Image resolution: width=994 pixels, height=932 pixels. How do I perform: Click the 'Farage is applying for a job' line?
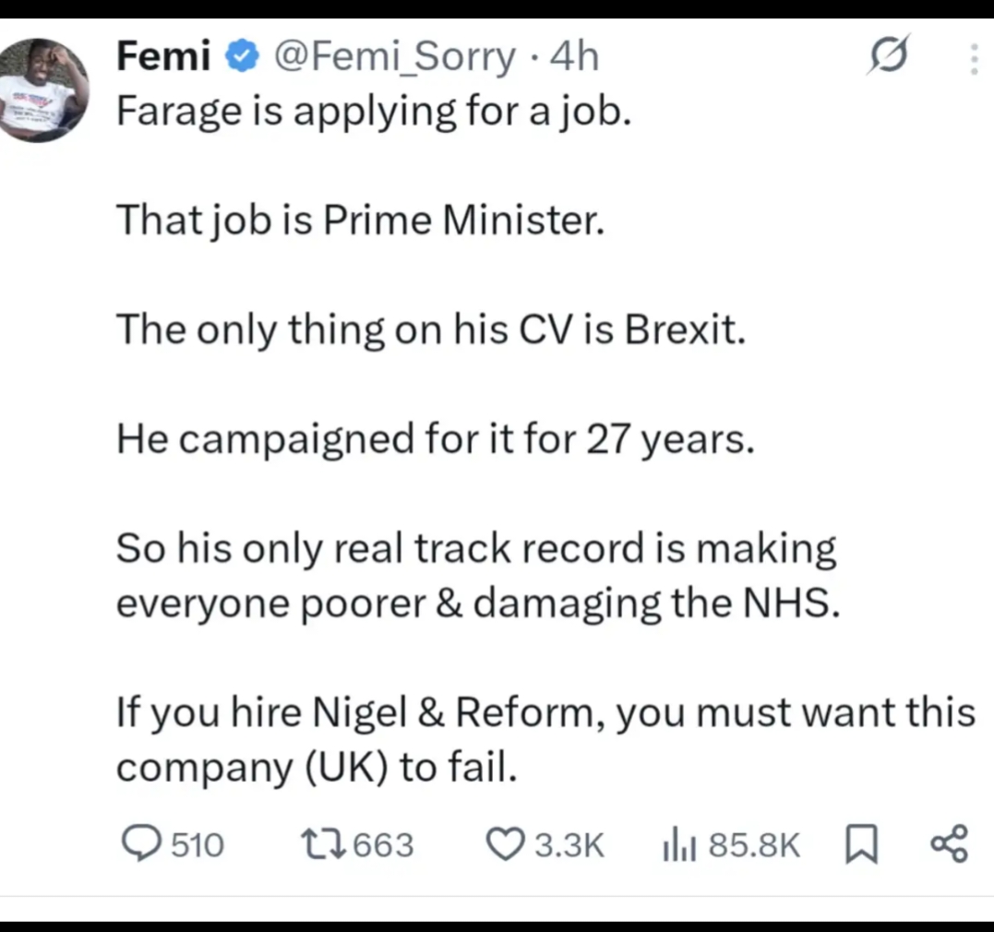pos(374,113)
